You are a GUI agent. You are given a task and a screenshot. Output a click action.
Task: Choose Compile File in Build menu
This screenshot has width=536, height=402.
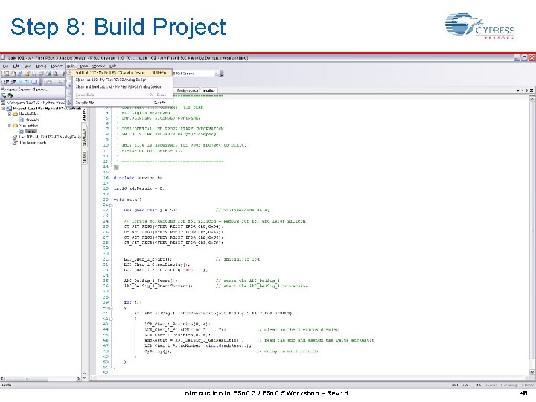[x=118, y=103]
